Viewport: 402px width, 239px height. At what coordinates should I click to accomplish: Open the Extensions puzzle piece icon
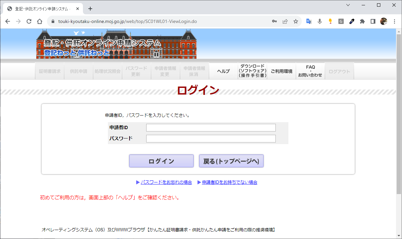362,21
